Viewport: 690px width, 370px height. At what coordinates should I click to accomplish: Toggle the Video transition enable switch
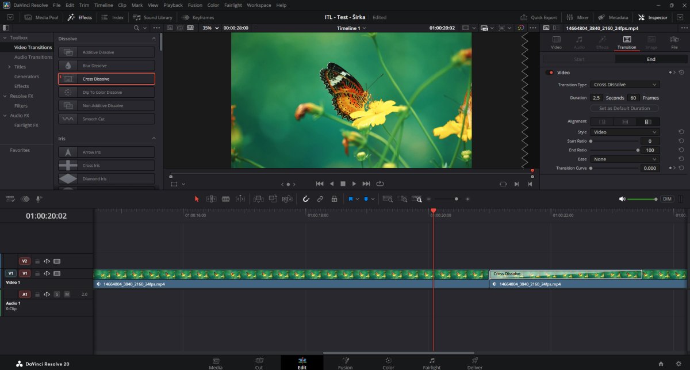(x=550, y=73)
